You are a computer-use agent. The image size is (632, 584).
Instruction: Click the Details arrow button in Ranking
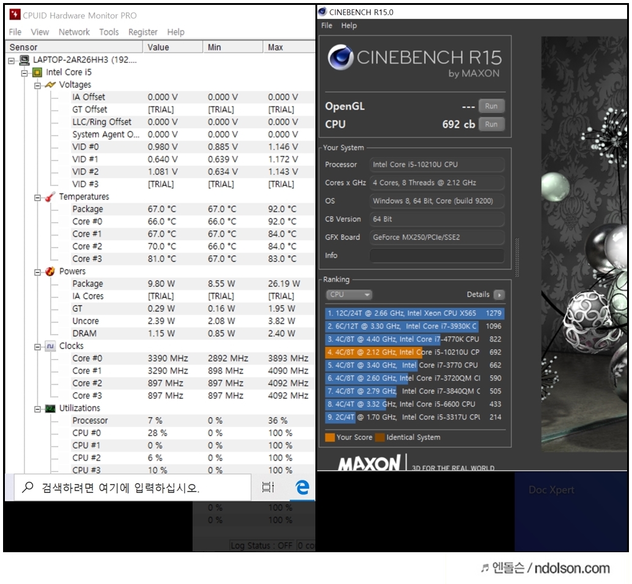point(499,295)
